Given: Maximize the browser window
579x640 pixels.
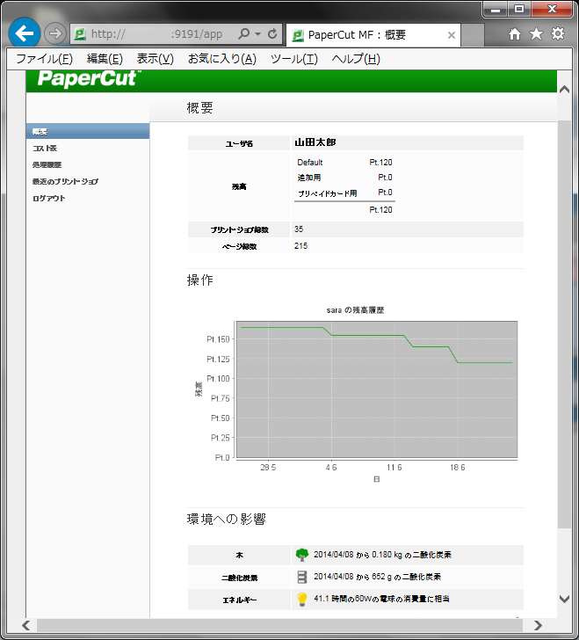Looking at the screenshot, I should (x=519, y=10).
